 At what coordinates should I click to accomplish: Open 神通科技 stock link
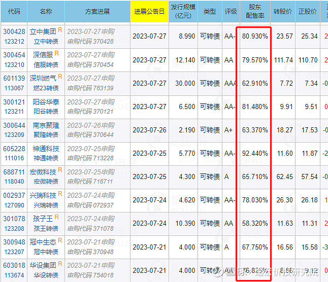coord(46,149)
